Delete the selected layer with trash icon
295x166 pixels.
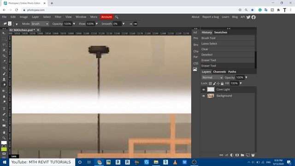click(x=253, y=155)
